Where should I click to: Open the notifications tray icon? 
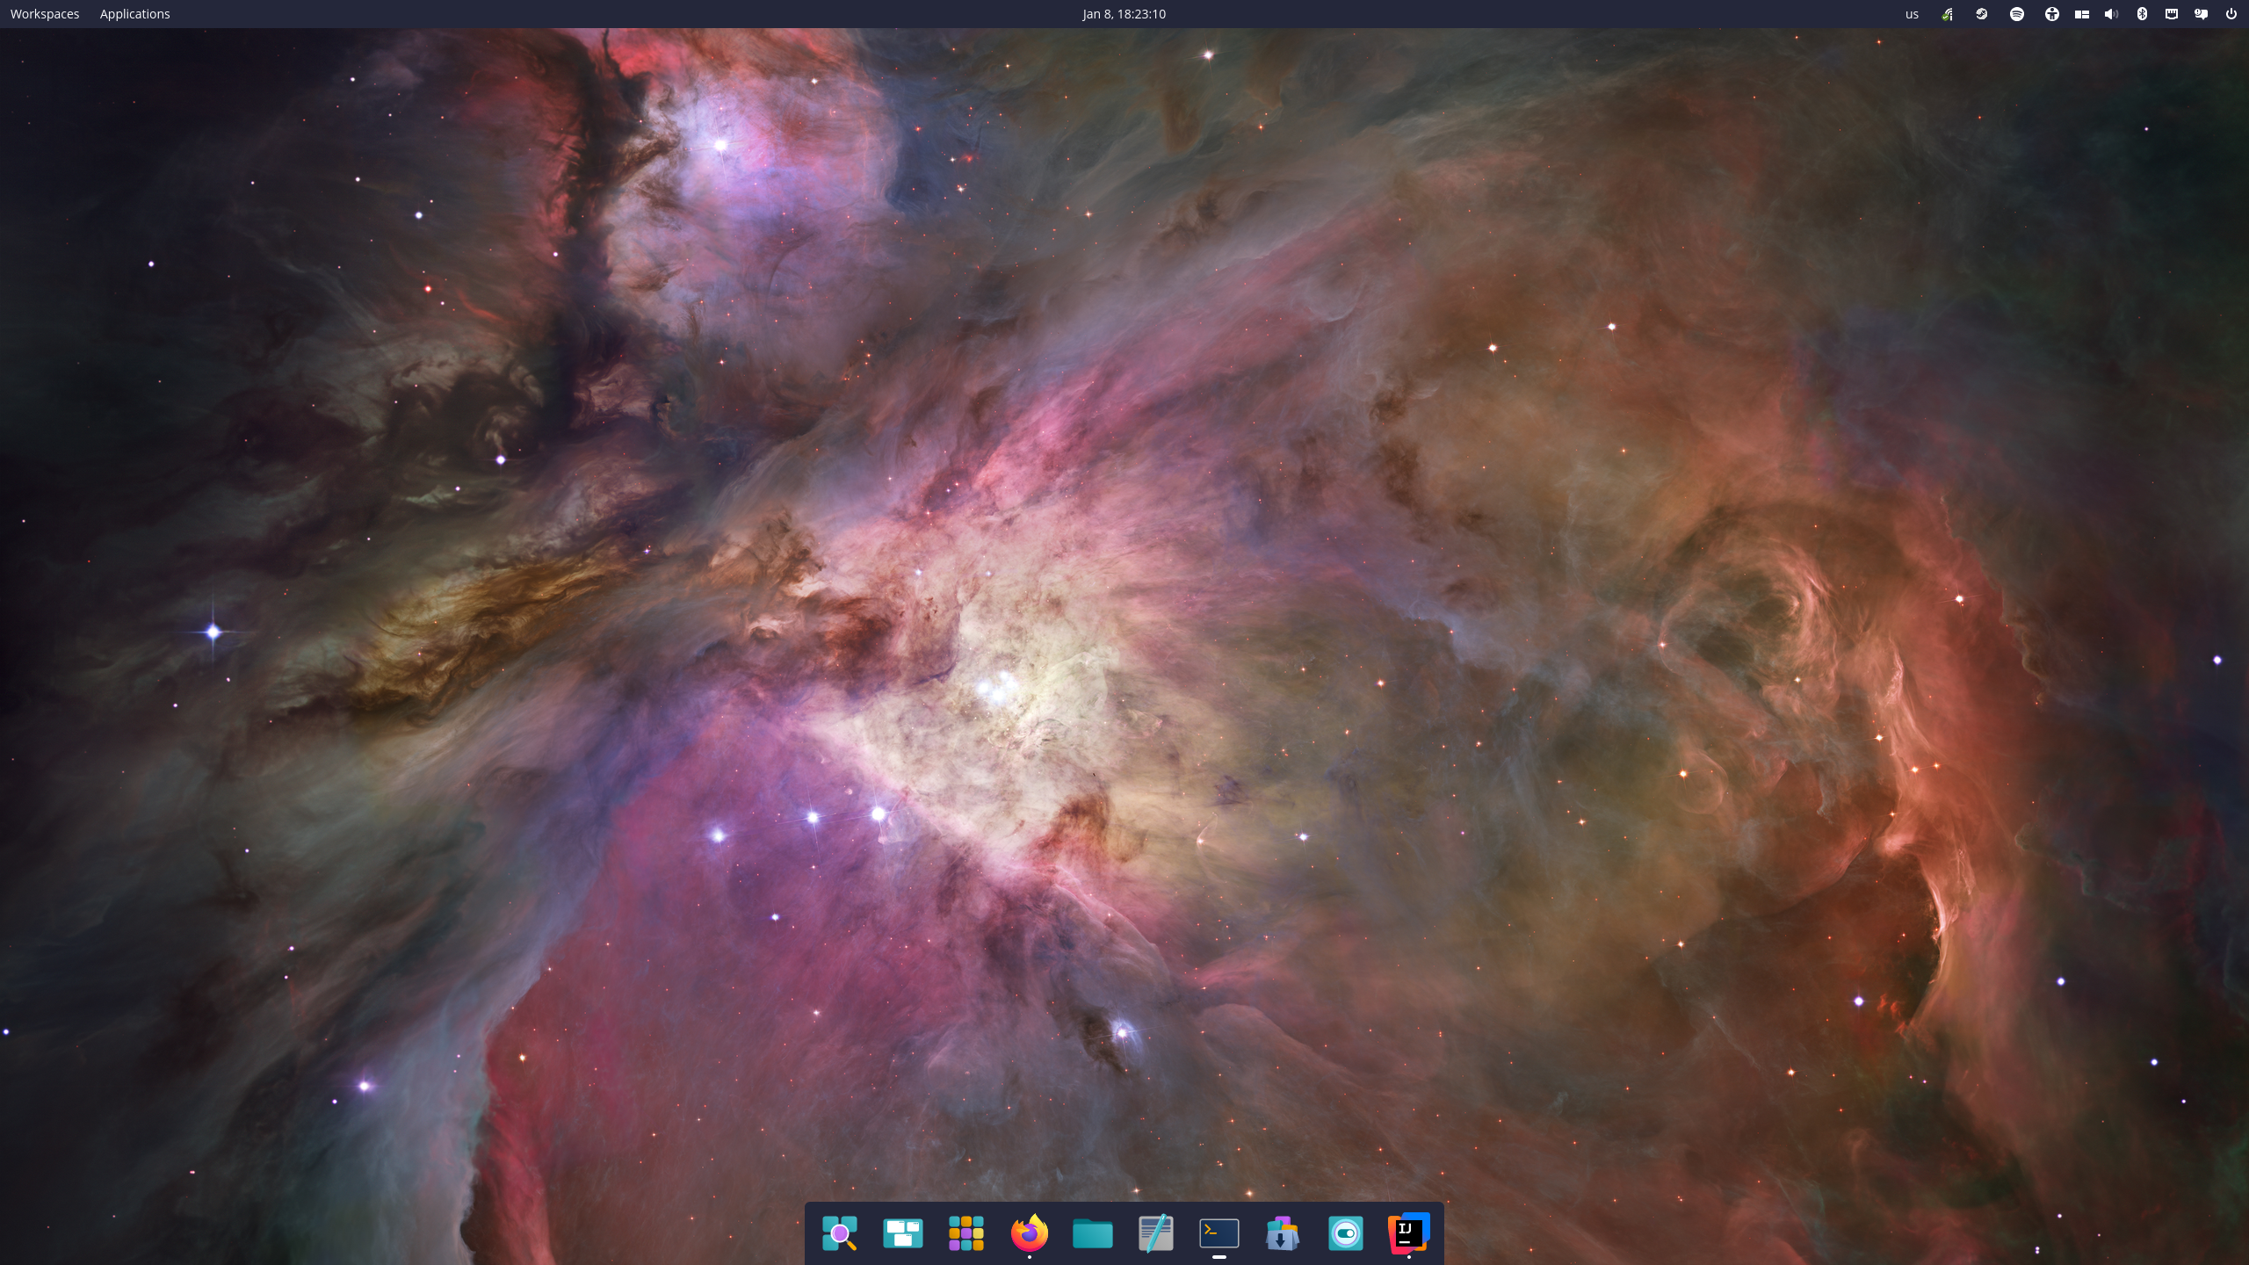pyautogui.click(x=2202, y=13)
